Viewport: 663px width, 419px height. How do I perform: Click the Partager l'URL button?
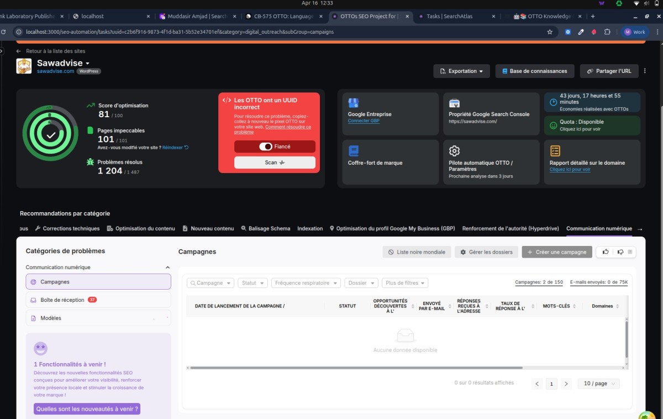609,71
